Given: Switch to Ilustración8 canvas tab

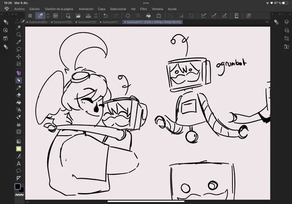Looking at the screenshot, I should tap(37, 22).
